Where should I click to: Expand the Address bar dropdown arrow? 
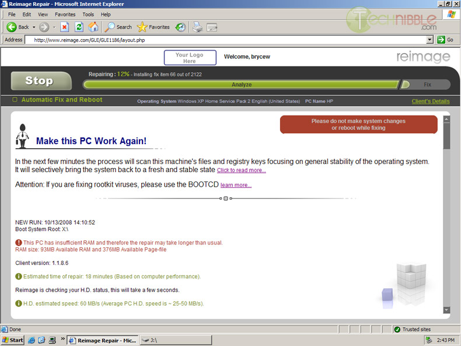(430, 40)
